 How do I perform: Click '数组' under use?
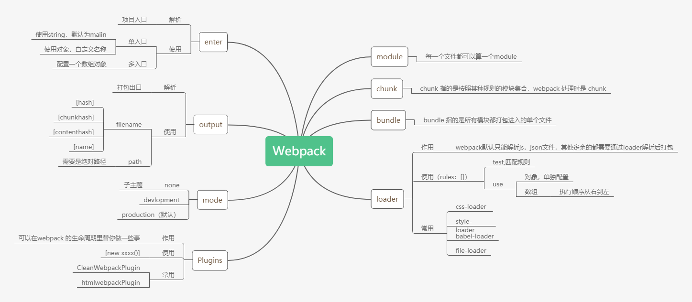pos(531,192)
